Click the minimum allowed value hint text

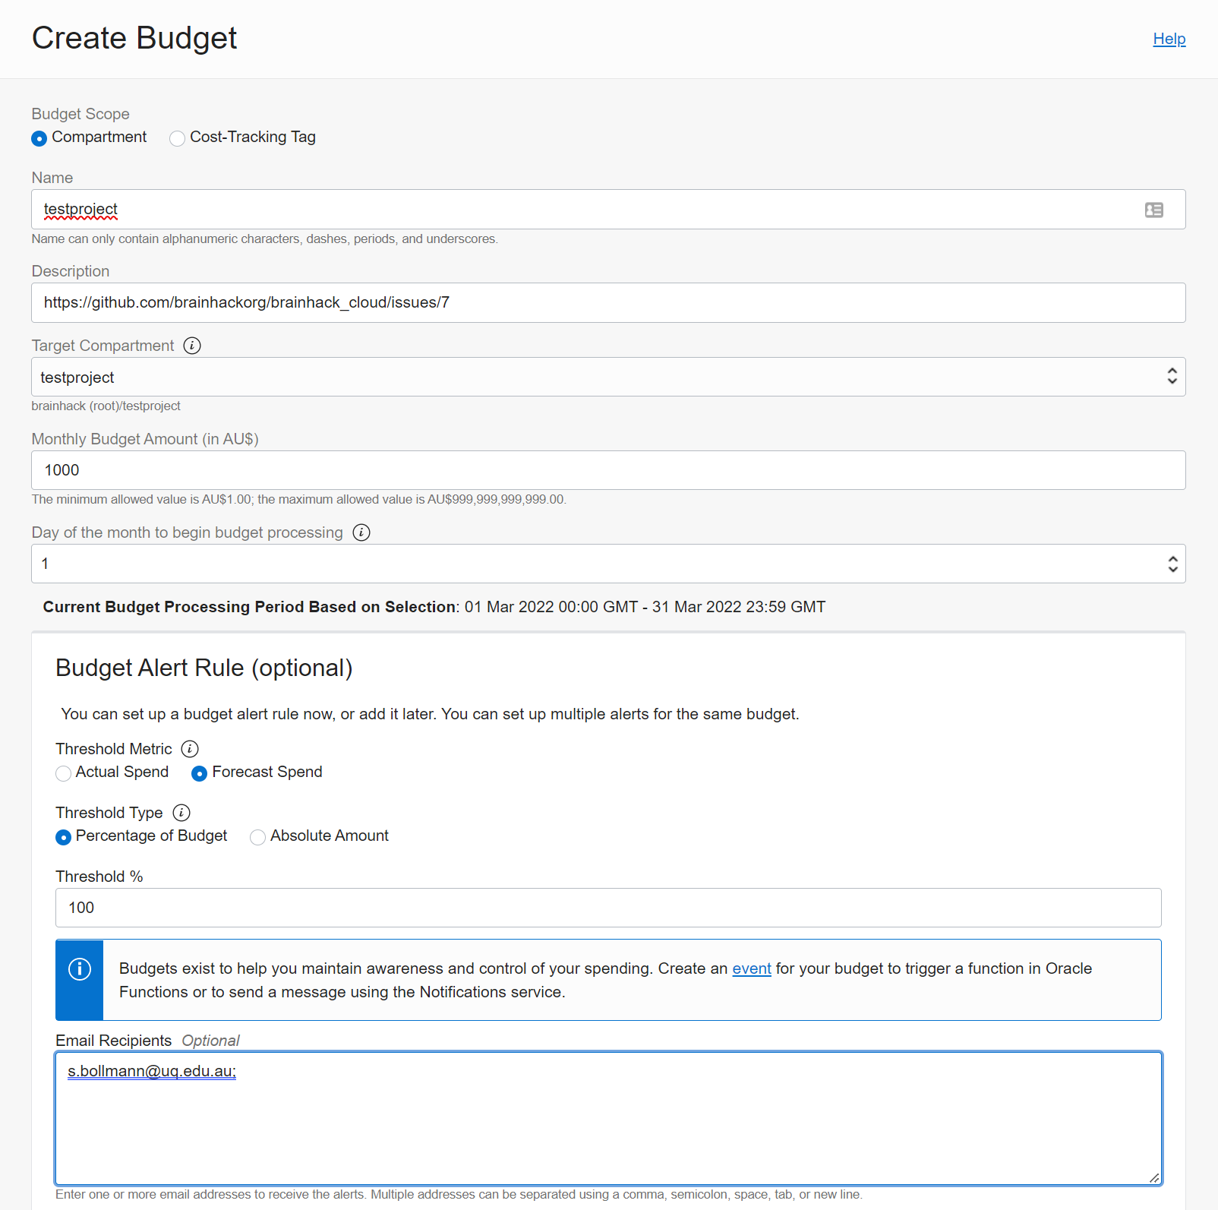[x=299, y=499]
